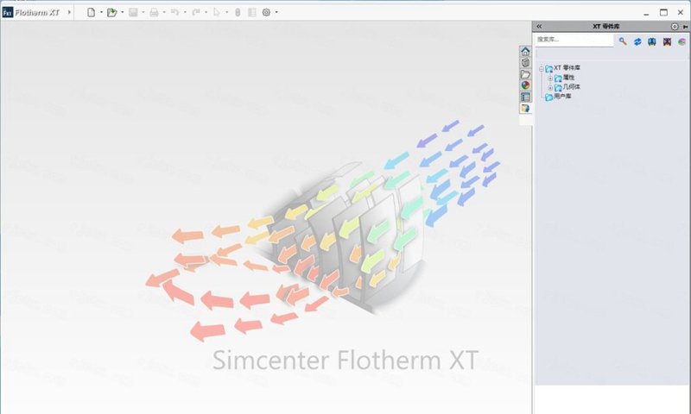Collapse the XT 零件库 panel with double chevron
The width and height of the screenshot is (691, 414).
[539, 27]
